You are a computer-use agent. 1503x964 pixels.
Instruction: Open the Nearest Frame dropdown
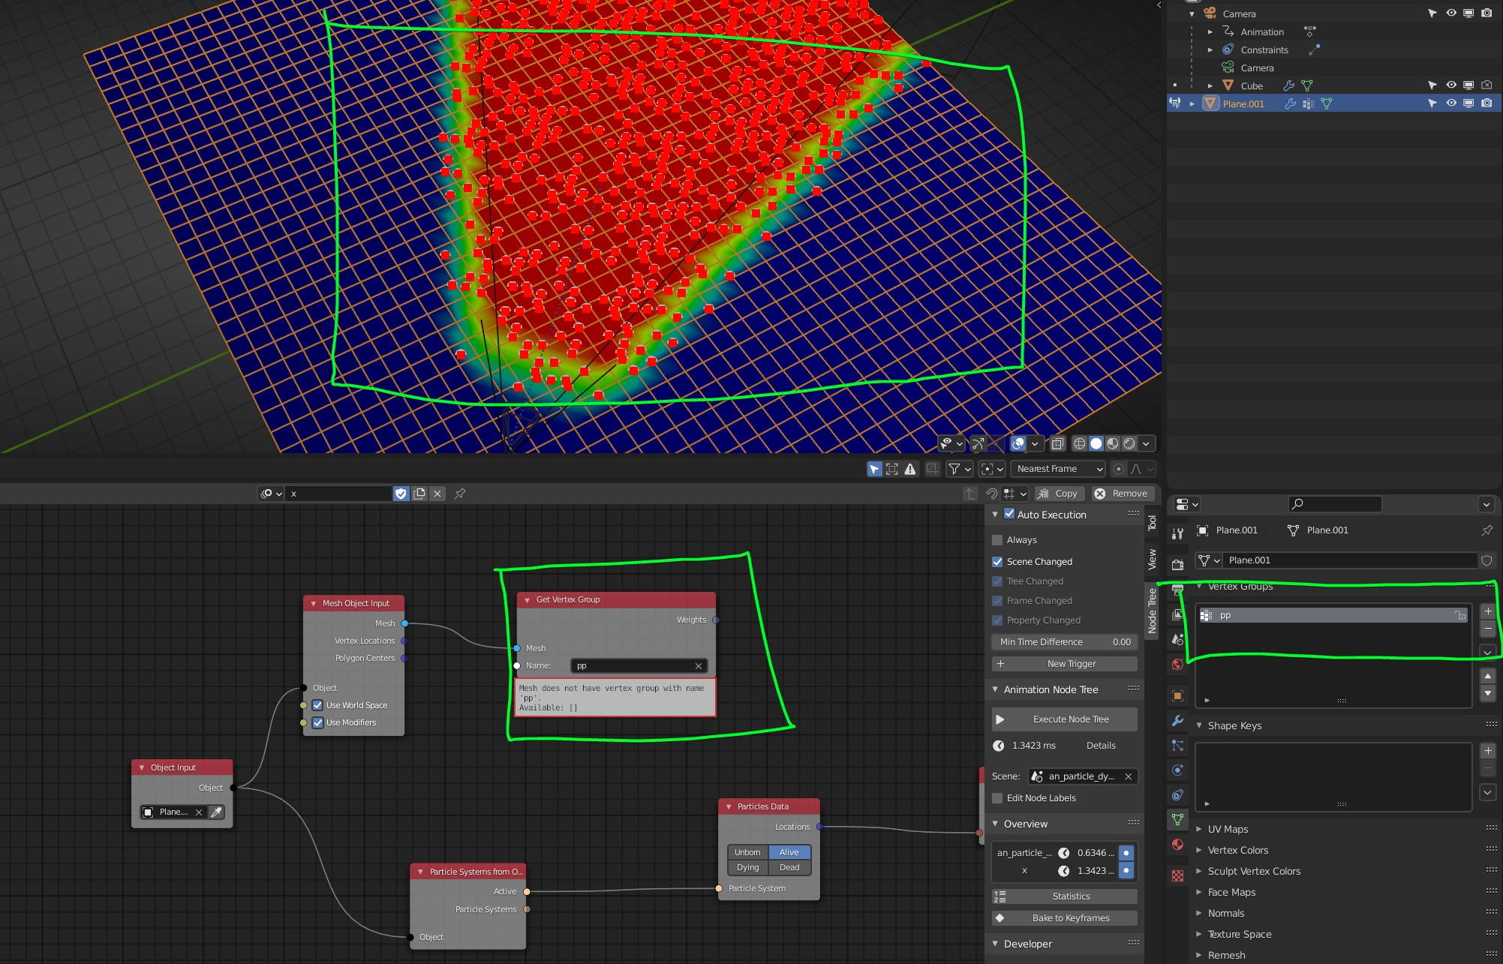point(1058,469)
